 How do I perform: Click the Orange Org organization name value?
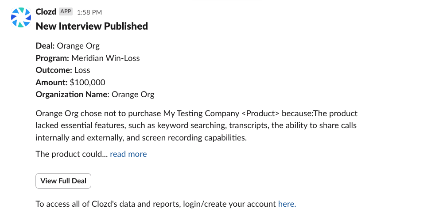(133, 94)
